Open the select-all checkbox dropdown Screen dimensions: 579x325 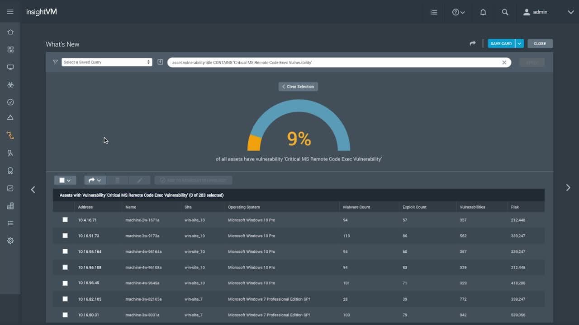(x=65, y=180)
